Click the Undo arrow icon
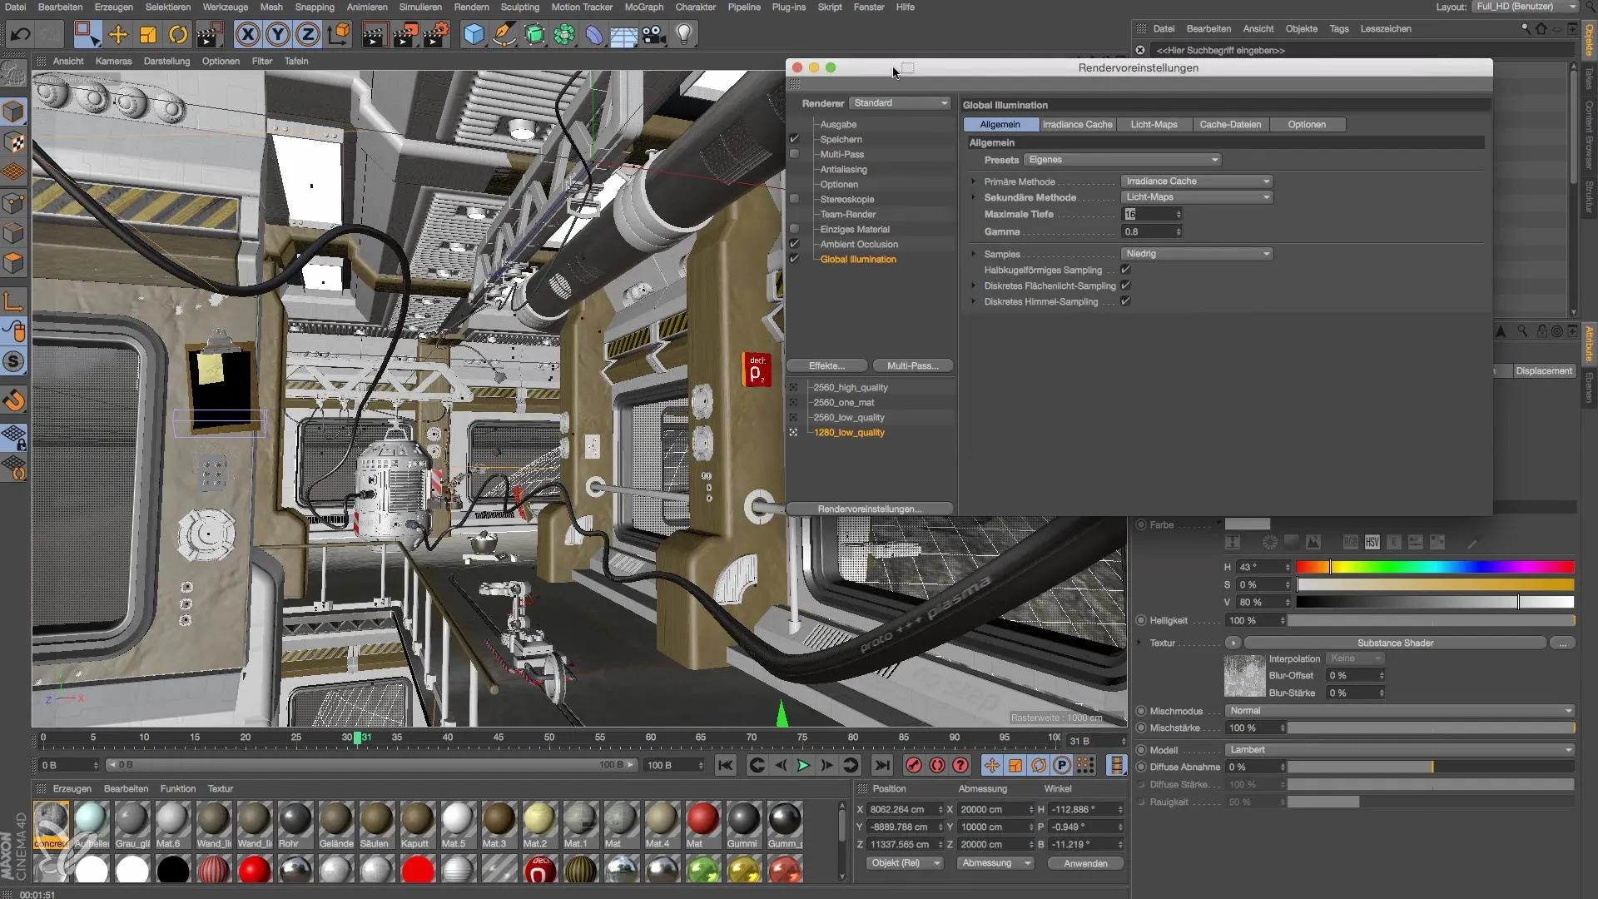The height and width of the screenshot is (899, 1598). [x=20, y=34]
